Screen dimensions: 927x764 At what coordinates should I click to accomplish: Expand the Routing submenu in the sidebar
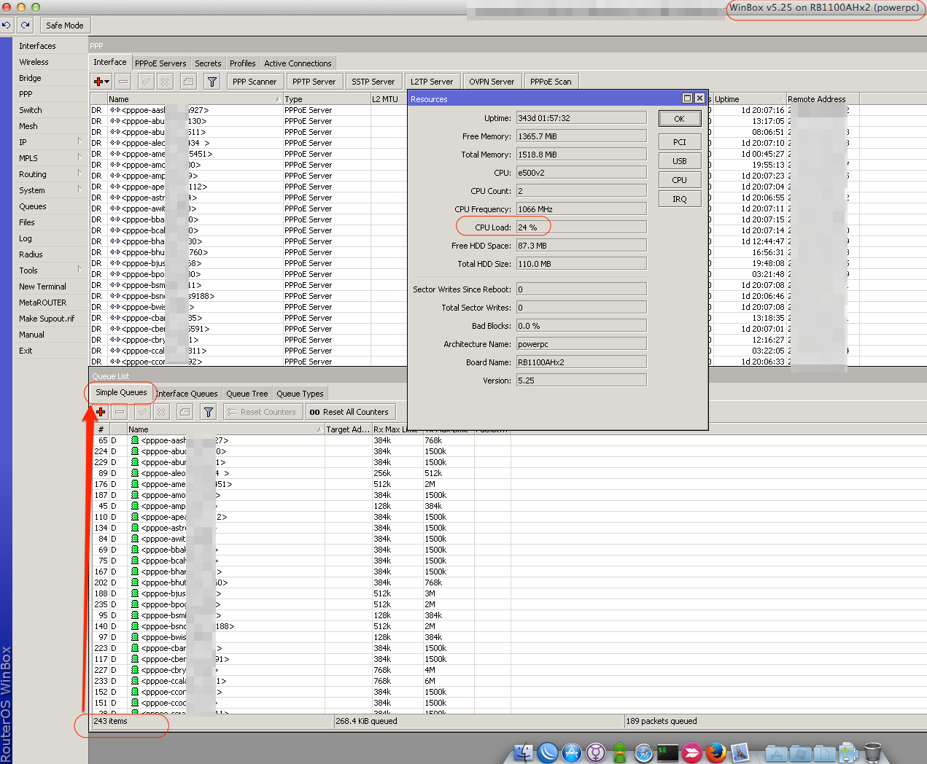click(x=79, y=173)
